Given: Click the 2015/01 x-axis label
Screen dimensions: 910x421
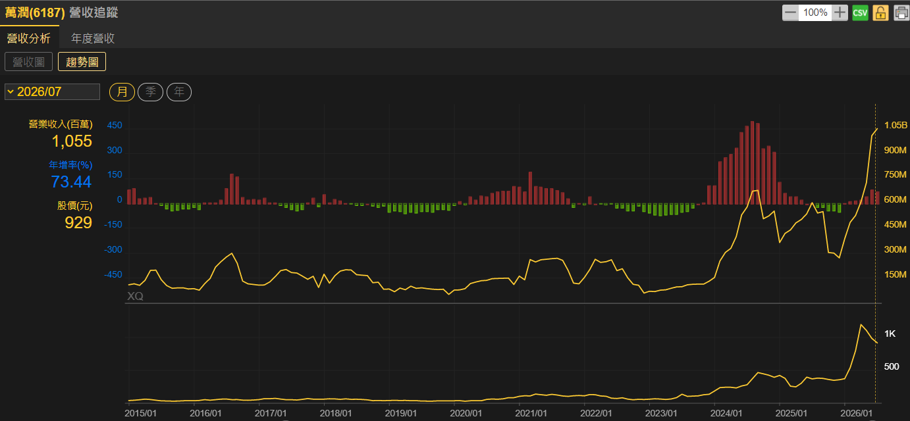Looking at the screenshot, I should pos(141,412).
